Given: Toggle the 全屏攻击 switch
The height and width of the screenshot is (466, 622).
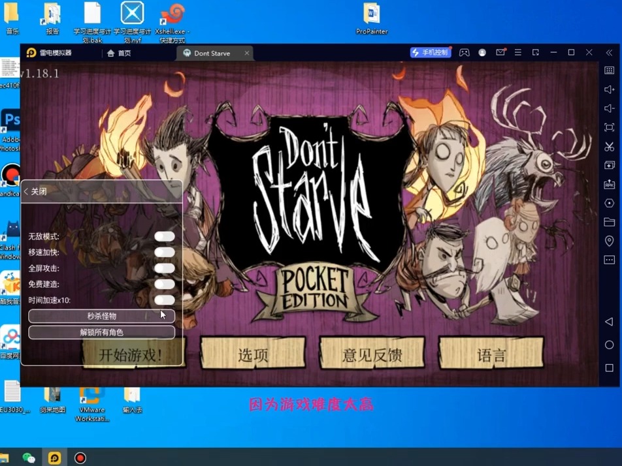Looking at the screenshot, I should click(x=165, y=268).
